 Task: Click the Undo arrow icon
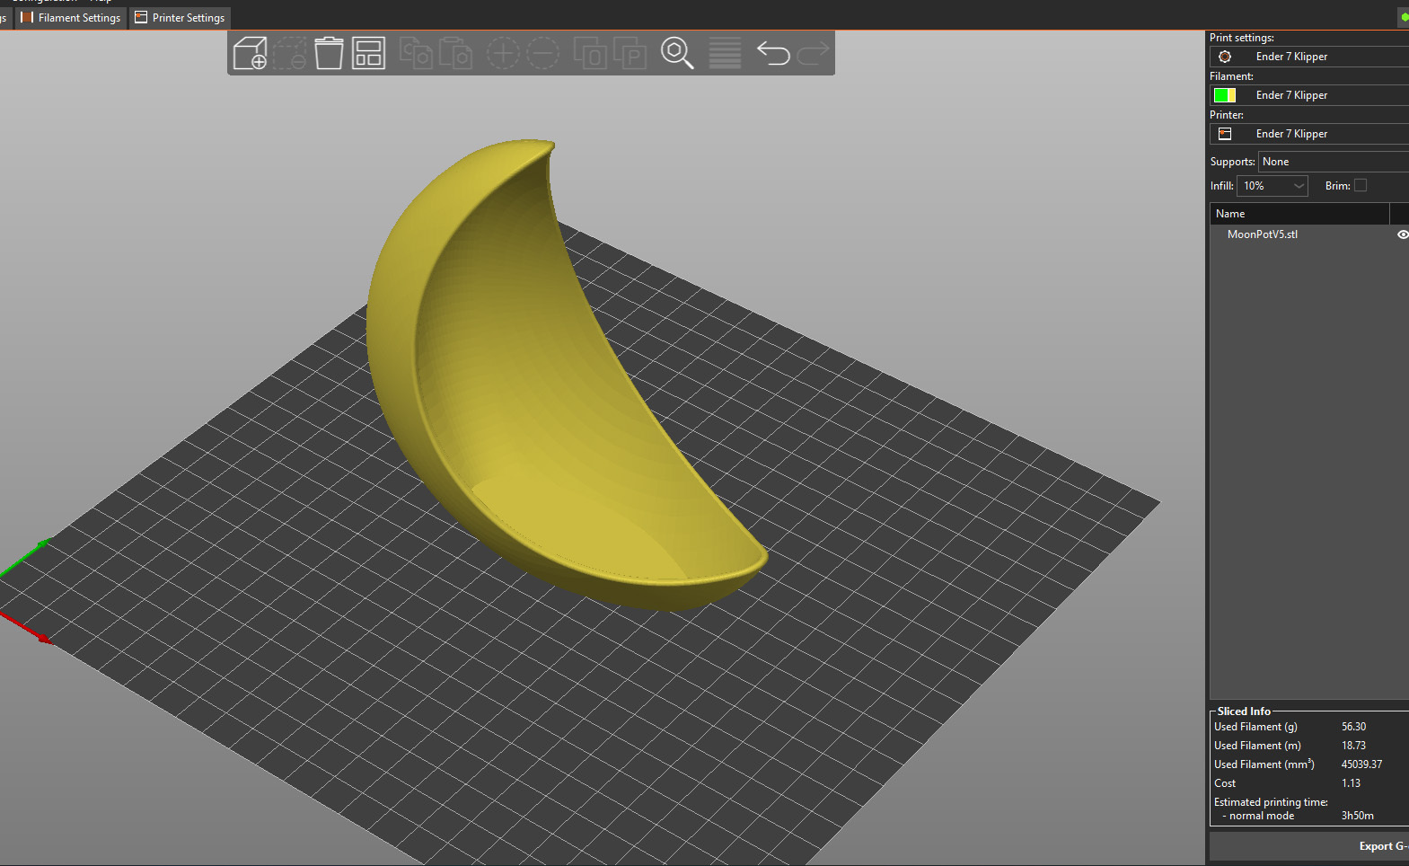772,54
